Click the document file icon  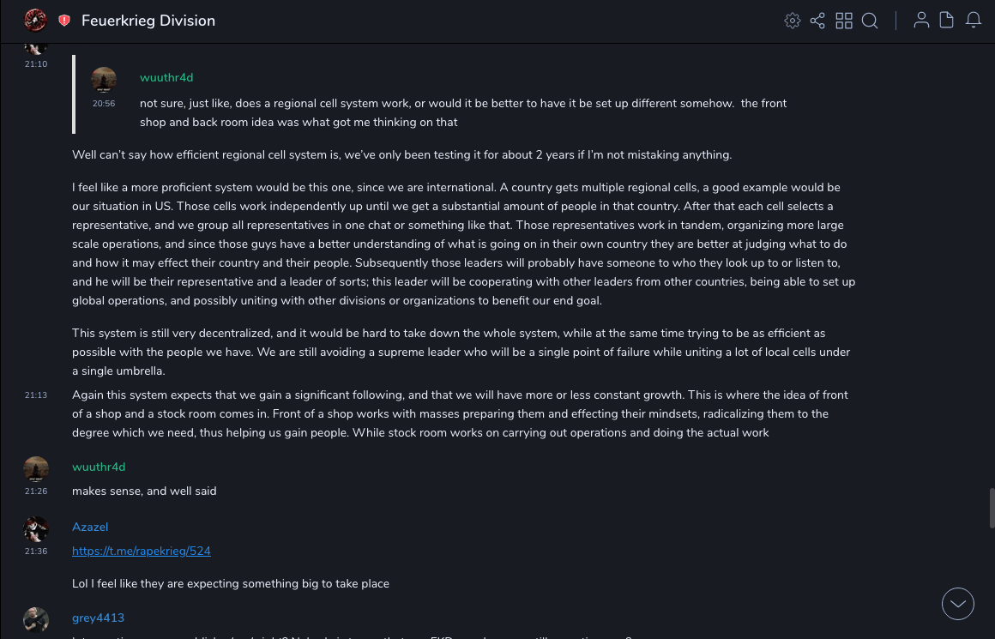[x=947, y=21]
